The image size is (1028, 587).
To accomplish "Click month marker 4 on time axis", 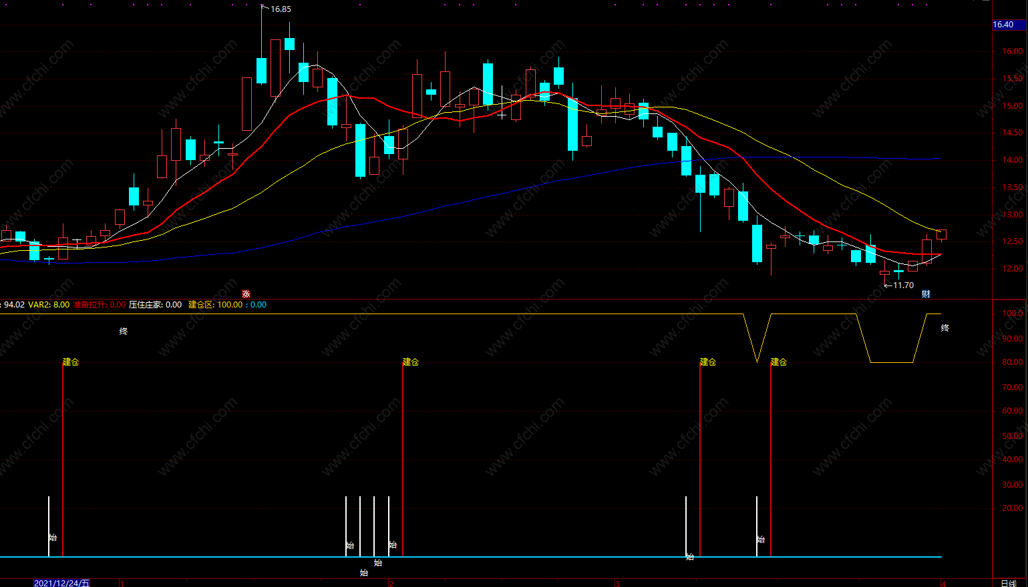I will (944, 584).
